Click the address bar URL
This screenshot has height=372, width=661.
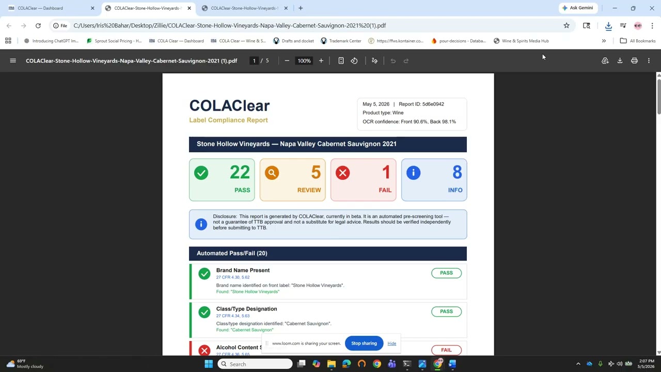tap(229, 25)
